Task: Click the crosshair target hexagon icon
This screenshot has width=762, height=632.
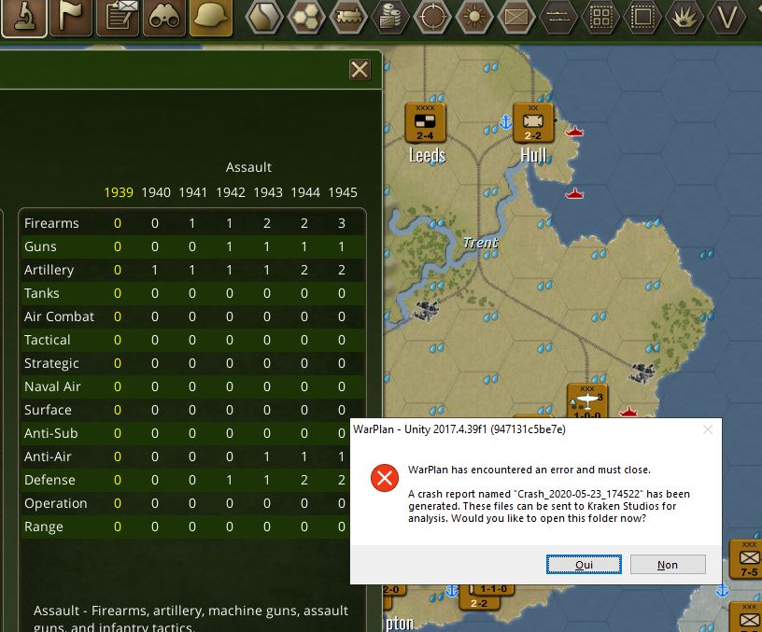Action: 432,17
